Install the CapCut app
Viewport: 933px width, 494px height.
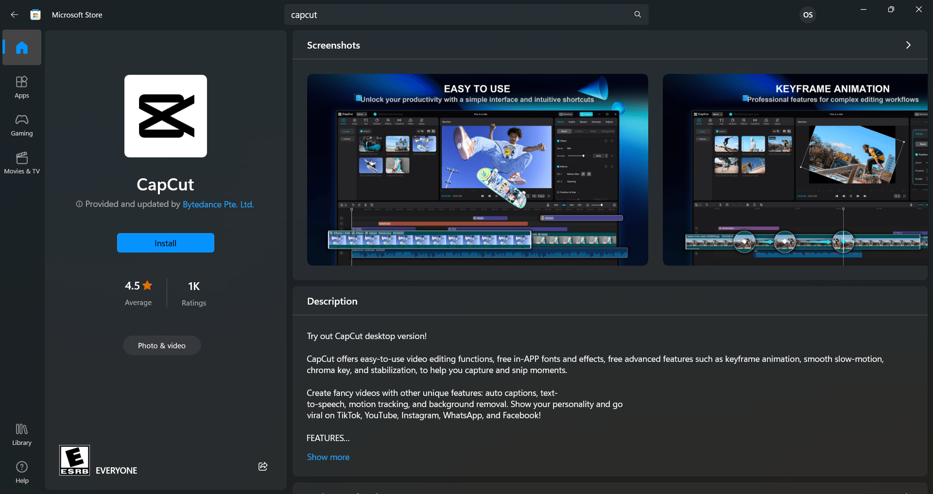pyautogui.click(x=166, y=243)
